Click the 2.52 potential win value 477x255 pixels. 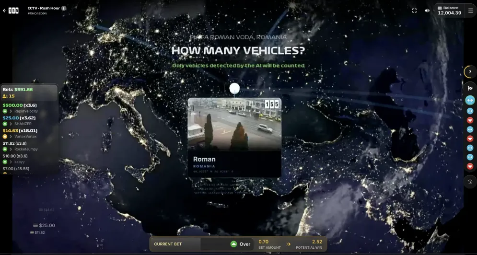317,242
